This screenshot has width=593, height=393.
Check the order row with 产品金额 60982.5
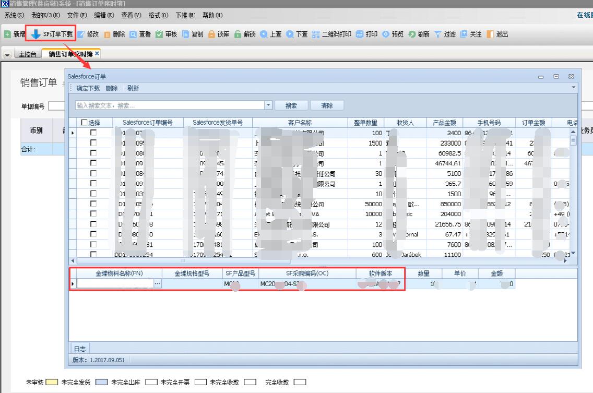click(x=93, y=153)
